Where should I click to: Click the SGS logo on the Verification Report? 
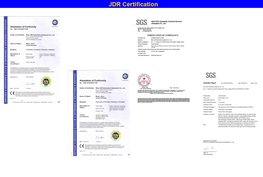(211, 75)
